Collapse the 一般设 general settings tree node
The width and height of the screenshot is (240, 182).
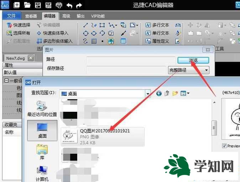[6, 81]
